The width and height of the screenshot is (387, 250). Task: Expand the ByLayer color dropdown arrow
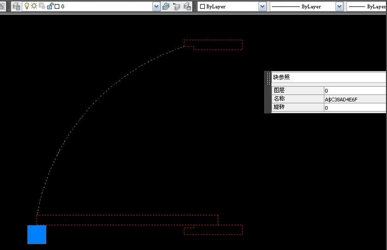(x=262, y=6)
